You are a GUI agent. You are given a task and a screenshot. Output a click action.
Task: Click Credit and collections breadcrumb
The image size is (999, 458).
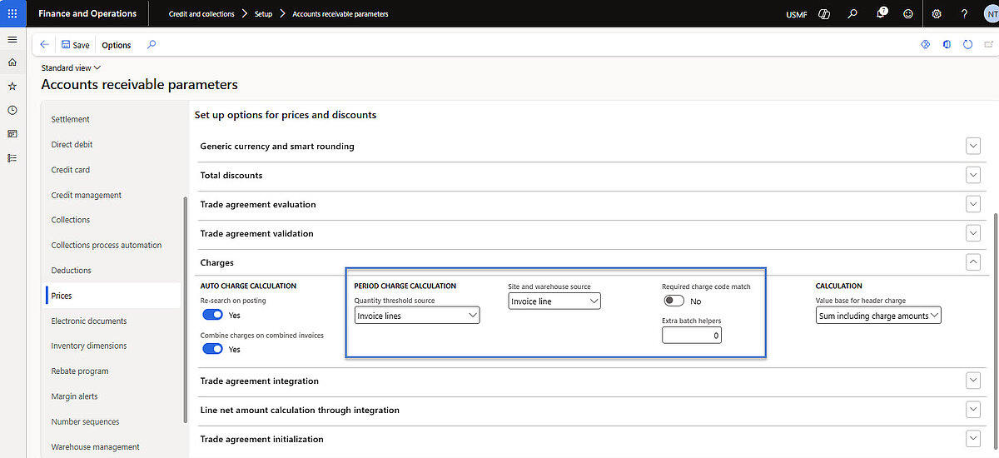click(x=201, y=14)
